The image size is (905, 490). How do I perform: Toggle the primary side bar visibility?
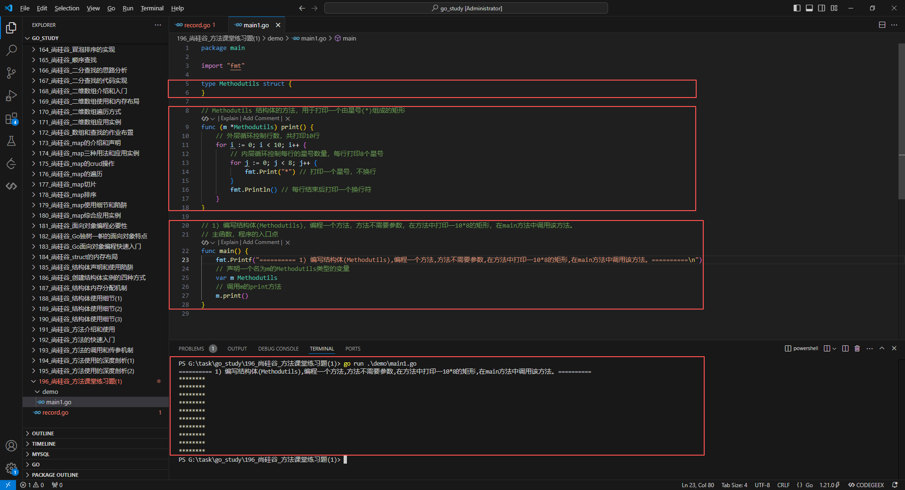pyautogui.click(x=797, y=8)
